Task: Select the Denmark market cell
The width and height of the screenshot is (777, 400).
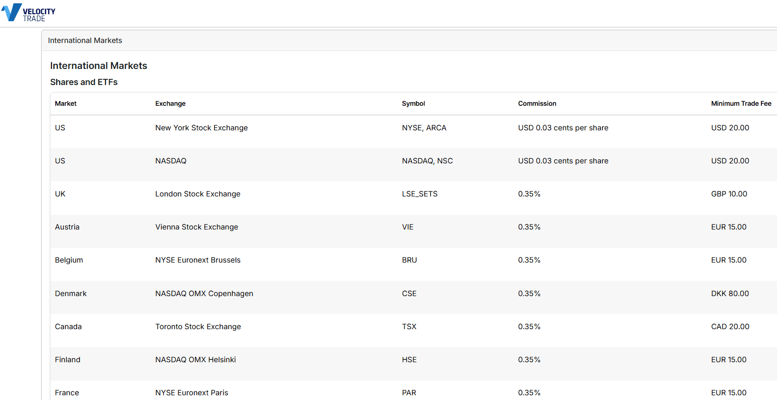Action: pyautogui.click(x=71, y=294)
